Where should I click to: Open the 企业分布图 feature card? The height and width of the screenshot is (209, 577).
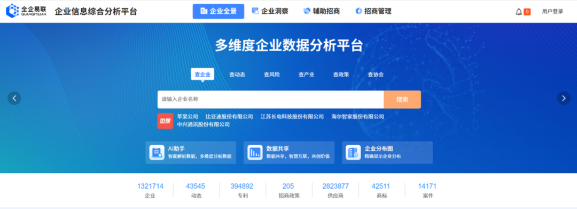[x=387, y=152]
